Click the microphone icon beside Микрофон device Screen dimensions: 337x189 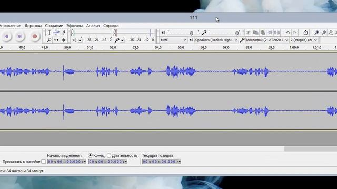tap(242, 40)
